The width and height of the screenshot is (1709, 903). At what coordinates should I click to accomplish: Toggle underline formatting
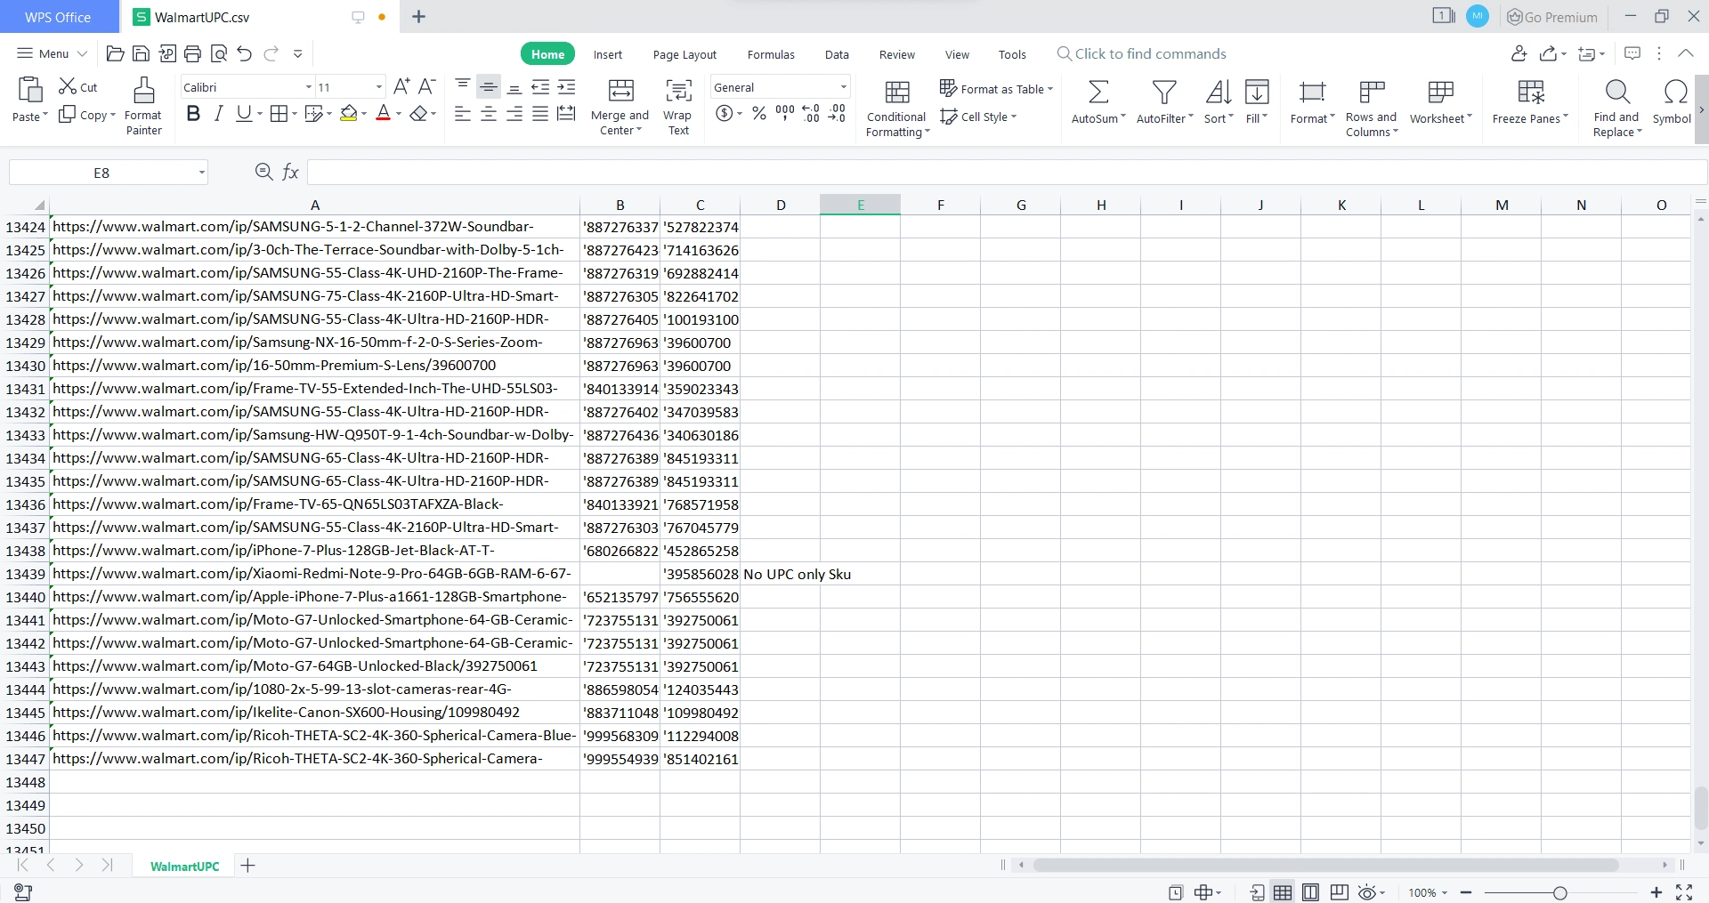click(243, 114)
